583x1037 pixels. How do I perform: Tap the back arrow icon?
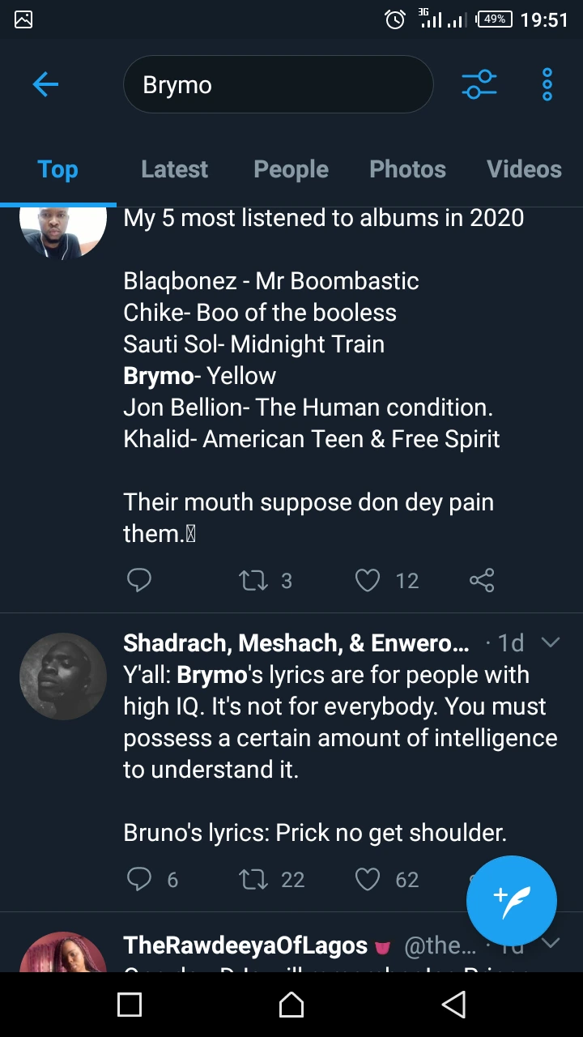coord(45,84)
